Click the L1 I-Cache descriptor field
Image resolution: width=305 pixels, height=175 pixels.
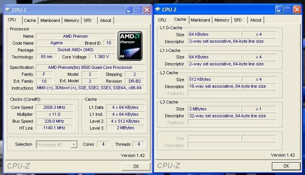point(232,64)
